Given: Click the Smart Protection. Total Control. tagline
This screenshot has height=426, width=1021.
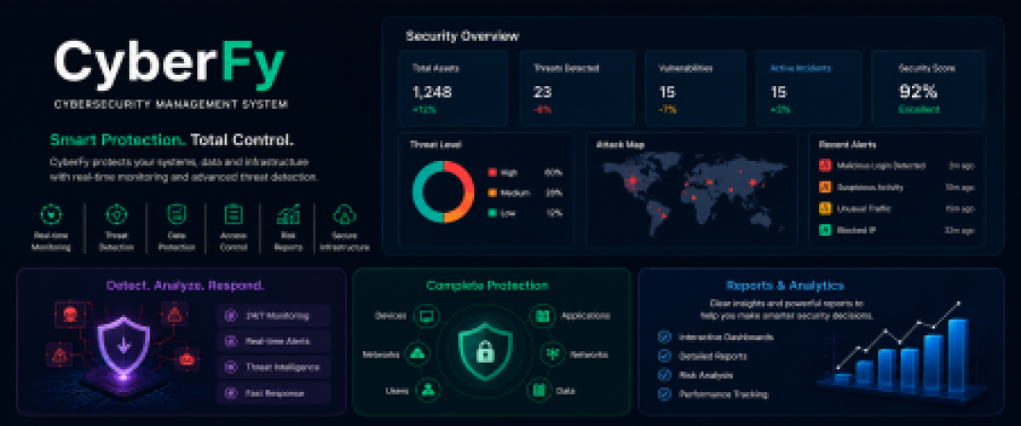Looking at the screenshot, I should pyautogui.click(x=173, y=140).
